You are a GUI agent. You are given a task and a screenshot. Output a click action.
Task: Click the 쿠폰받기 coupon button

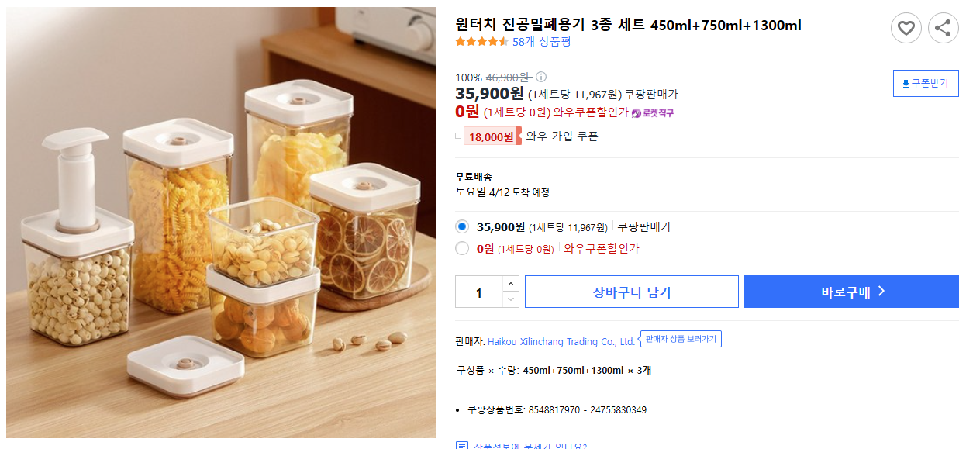925,83
